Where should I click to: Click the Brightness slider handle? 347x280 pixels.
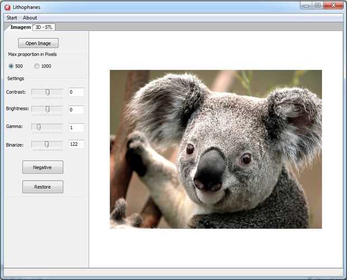point(48,109)
